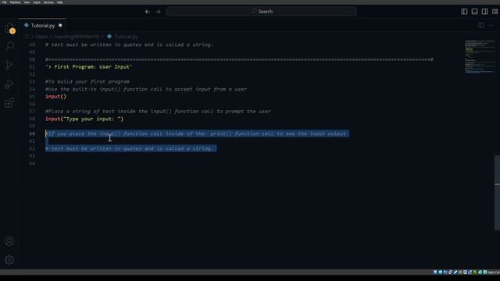Image resolution: width=500 pixels, height=281 pixels.
Task: Toggle the secondary side bar layout icon
Action: [x=484, y=12]
